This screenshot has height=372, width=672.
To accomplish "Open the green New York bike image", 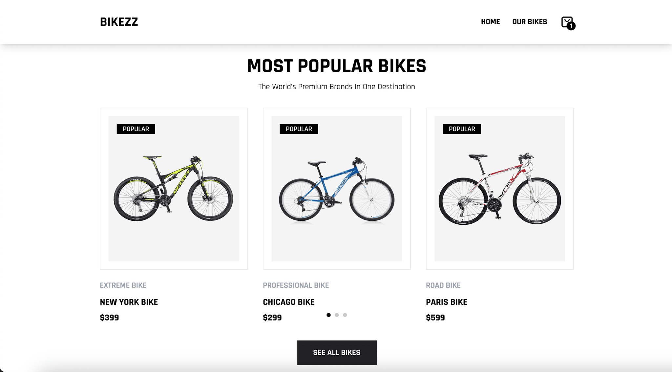I will coord(174,189).
